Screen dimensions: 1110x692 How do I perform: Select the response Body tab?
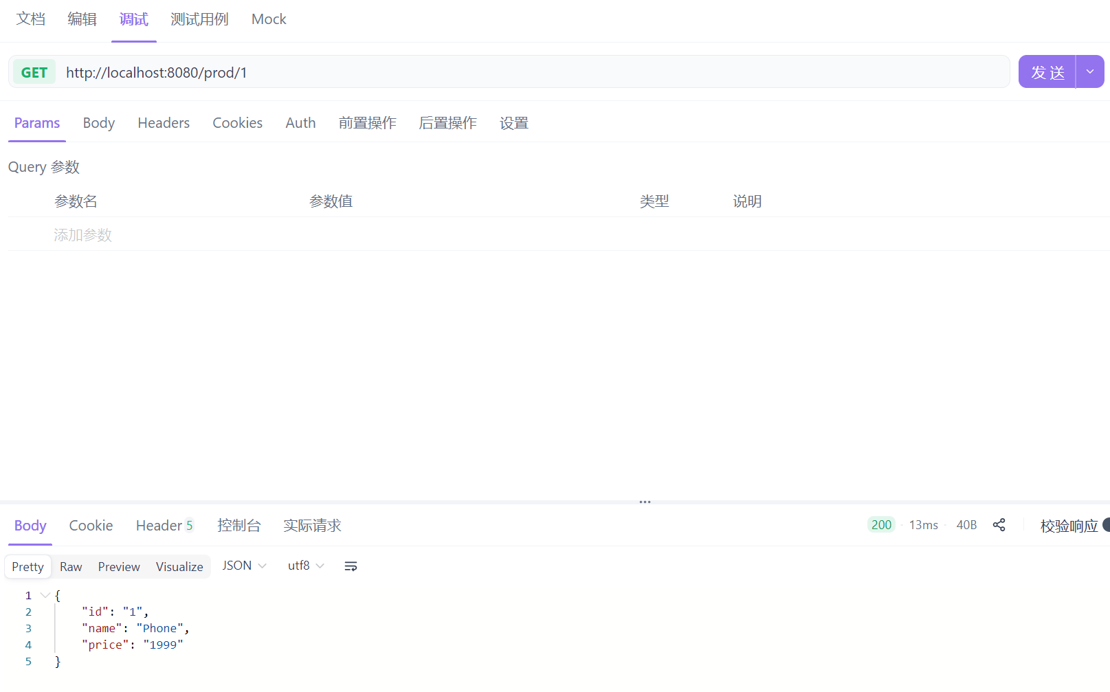click(30, 526)
